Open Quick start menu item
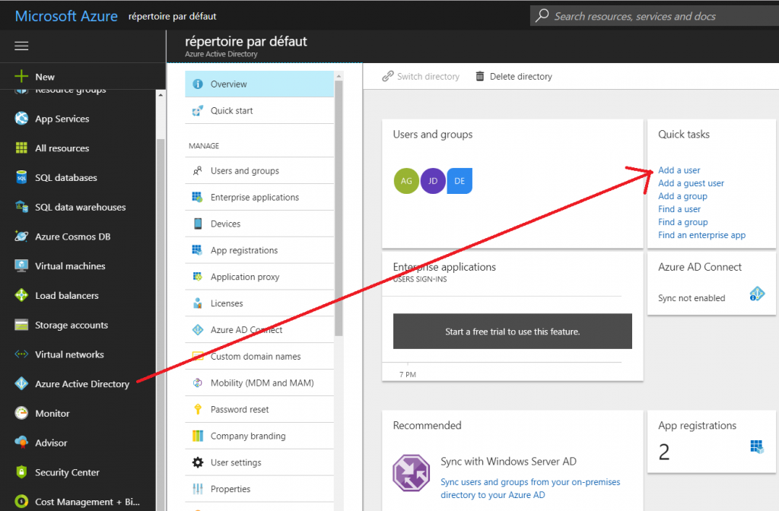Screen dimensions: 779x511 (x=259, y=110)
